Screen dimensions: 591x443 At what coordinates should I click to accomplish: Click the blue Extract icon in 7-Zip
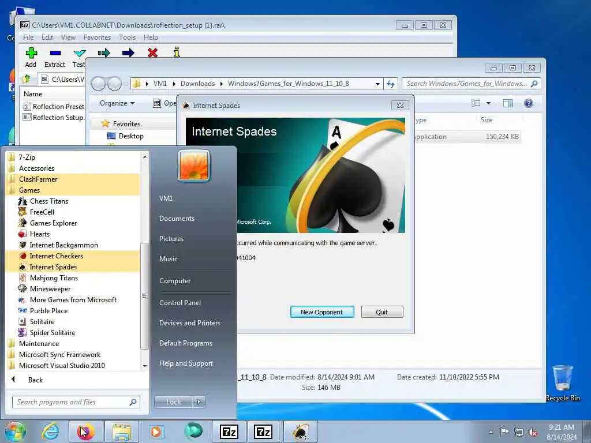55,52
